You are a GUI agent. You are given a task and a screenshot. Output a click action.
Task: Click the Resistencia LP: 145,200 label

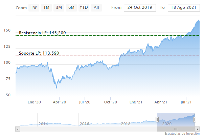tap(42, 33)
